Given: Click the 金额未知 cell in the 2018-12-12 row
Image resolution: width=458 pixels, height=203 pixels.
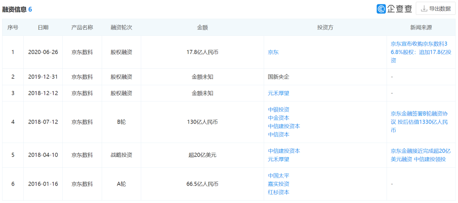Looking at the screenshot, I should [202, 93].
